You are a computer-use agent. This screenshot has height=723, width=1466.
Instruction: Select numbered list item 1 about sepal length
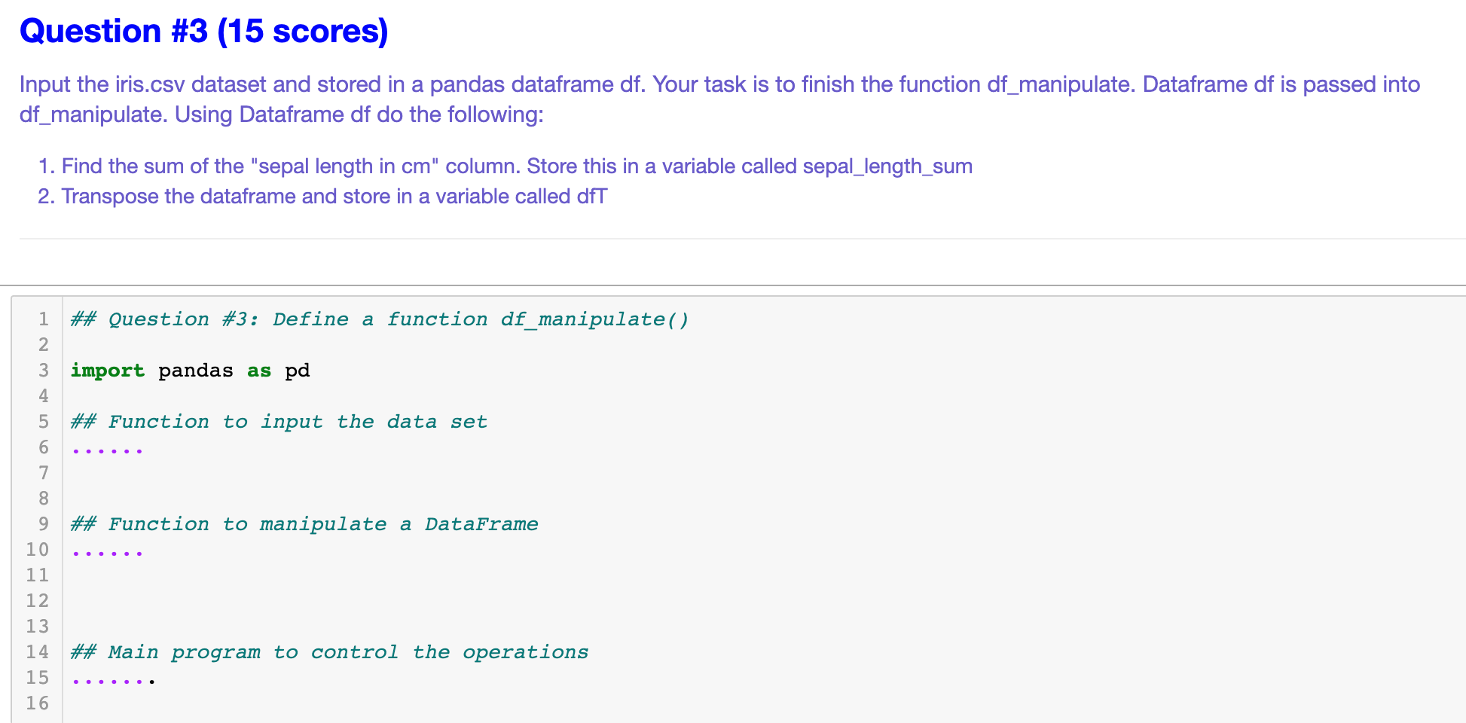point(505,166)
